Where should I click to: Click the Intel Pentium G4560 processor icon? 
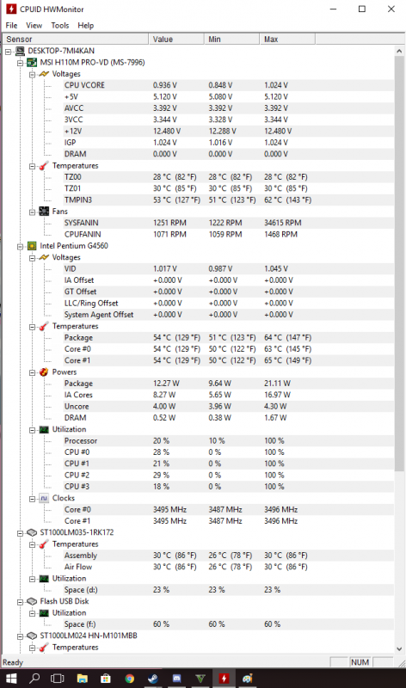[32, 246]
